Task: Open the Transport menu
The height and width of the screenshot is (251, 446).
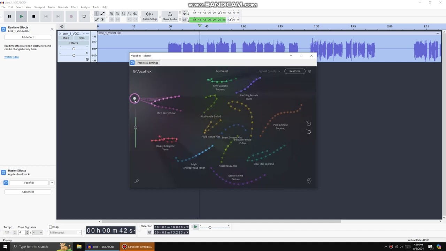Action: coord(39,7)
